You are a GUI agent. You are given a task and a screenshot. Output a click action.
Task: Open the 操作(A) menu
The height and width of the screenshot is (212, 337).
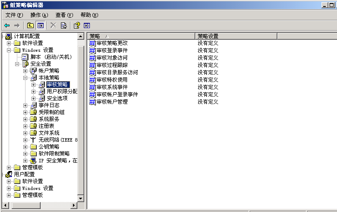pos(39,15)
